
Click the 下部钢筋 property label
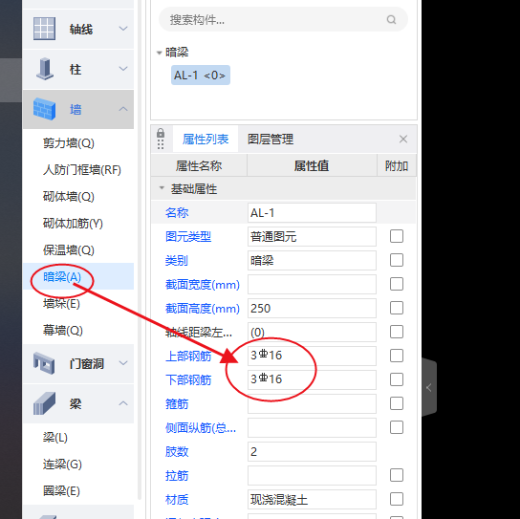[x=188, y=379]
